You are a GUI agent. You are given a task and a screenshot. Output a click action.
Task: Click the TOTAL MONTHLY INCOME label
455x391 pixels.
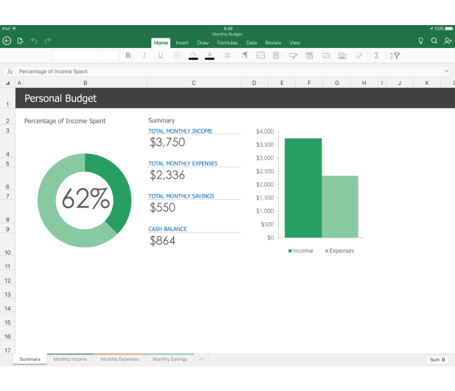180,131
